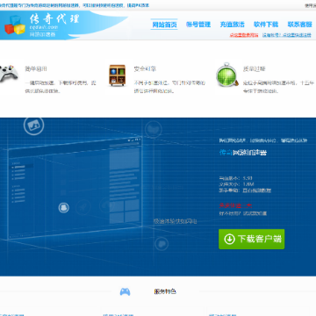The width and height of the screenshot is (316, 316).
Task: Click the faint circular folder icon at the banner top
Action: pyautogui.click(x=154, y=129)
